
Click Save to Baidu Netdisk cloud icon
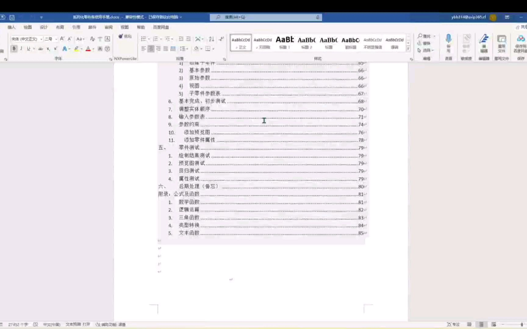point(521,40)
